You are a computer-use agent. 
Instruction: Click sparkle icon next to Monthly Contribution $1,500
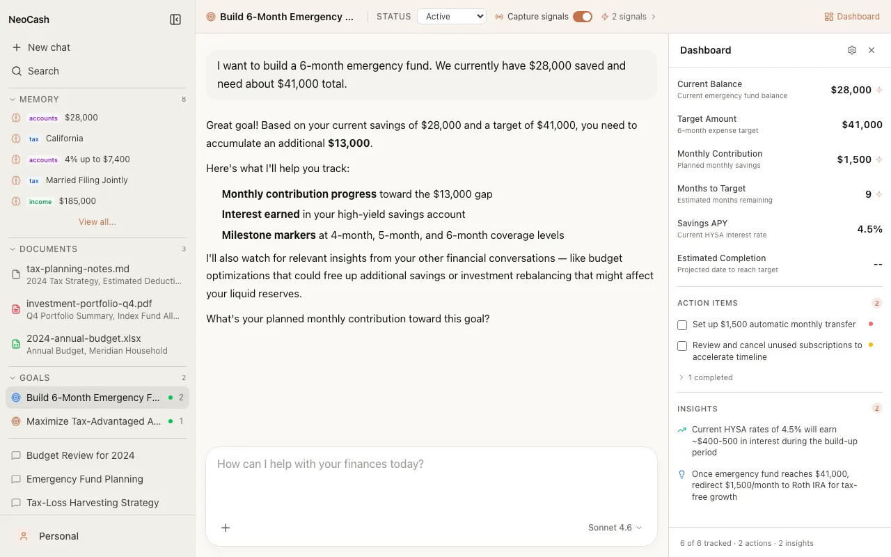click(x=879, y=159)
